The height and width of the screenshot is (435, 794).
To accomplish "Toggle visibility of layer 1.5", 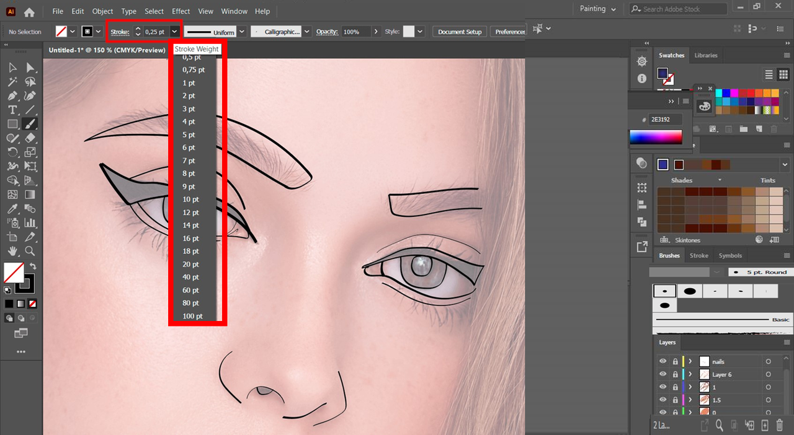I will pos(663,400).
